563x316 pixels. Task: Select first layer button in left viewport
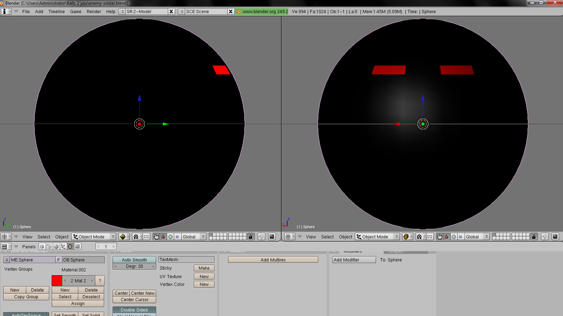click(x=211, y=235)
